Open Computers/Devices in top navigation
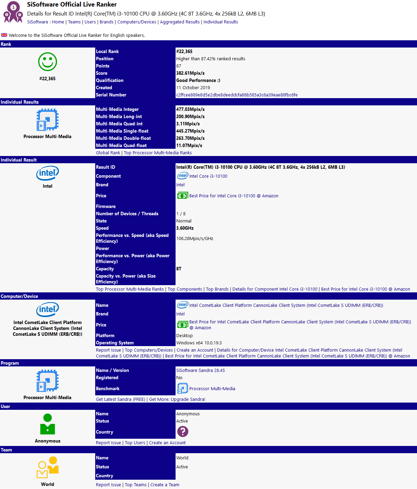Viewport: 417px width, 489px height. 137,22
